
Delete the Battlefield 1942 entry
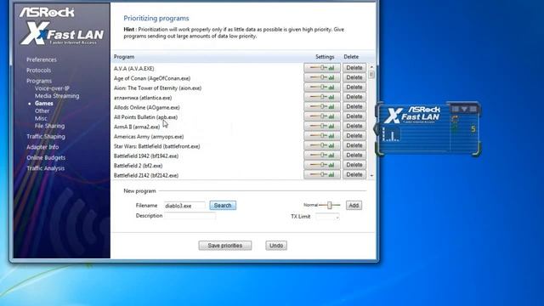(354, 155)
